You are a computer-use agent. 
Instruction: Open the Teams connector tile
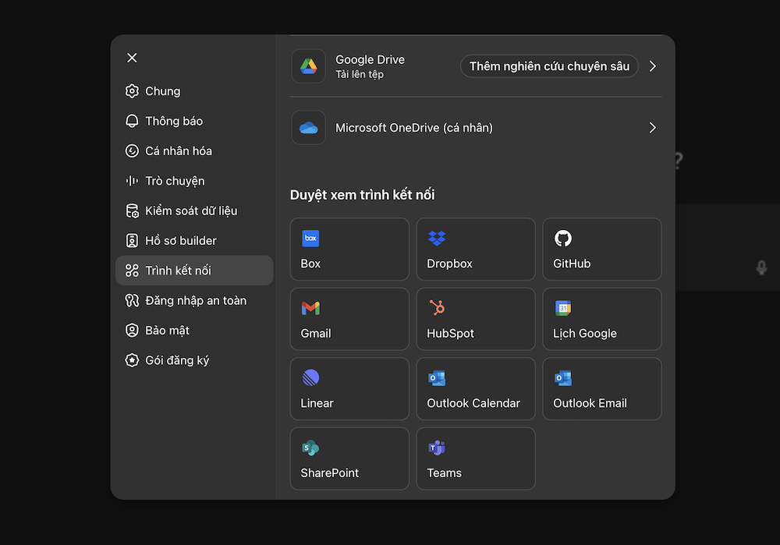point(476,458)
